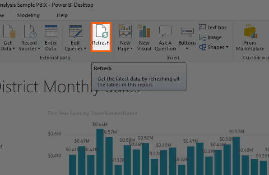The height and width of the screenshot is (175, 269).
Task: Expand the Recent Sources dropdown arrow
Action: pos(39,49)
